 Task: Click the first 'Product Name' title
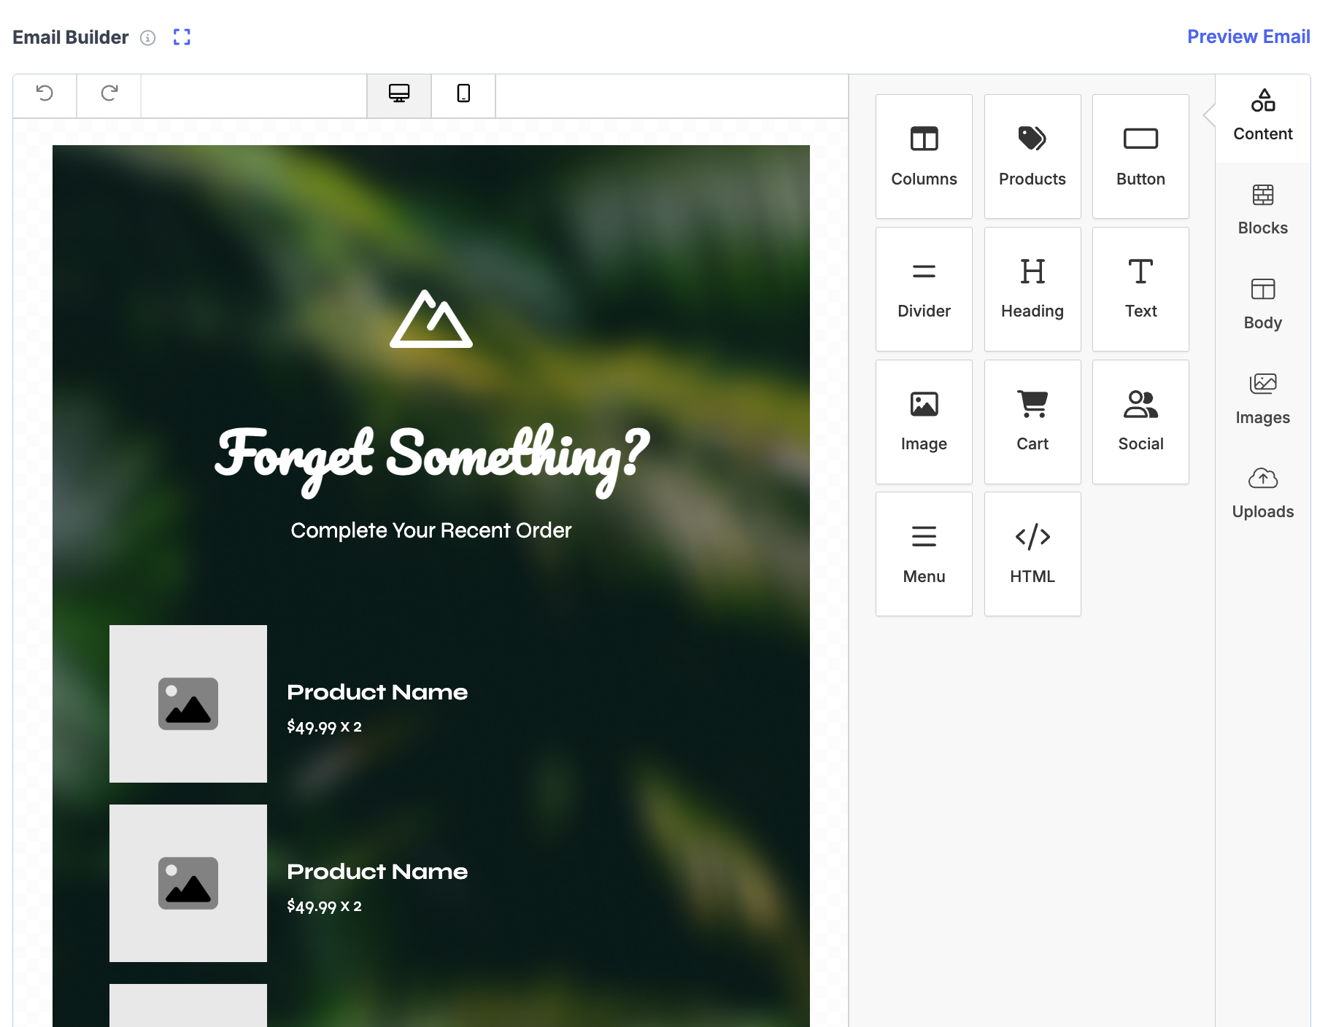(377, 692)
